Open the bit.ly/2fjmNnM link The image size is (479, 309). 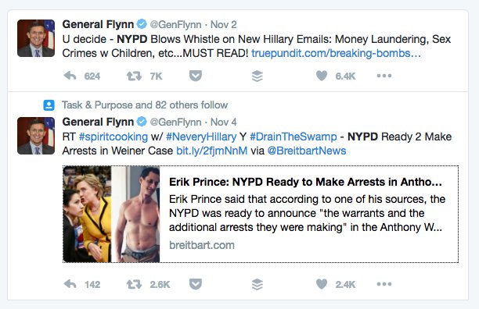click(x=211, y=151)
